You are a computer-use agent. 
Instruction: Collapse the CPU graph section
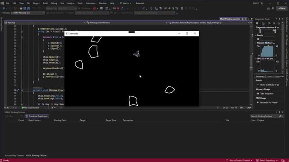point(256,58)
